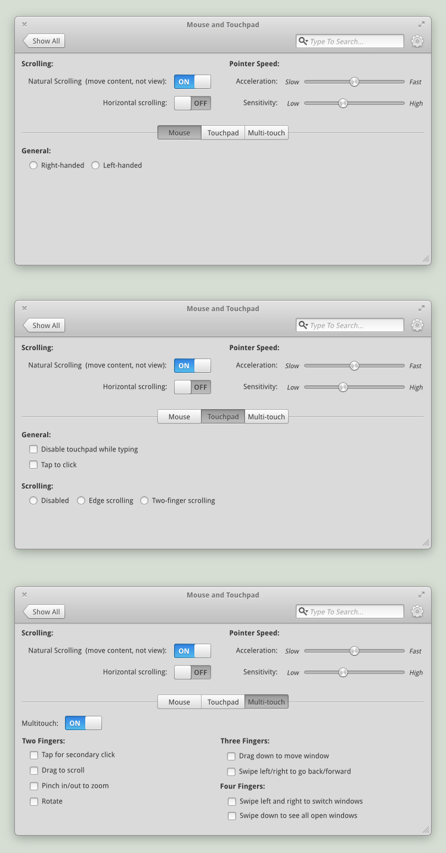Toggle Natural Scrolling in the top window
This screenshot has height=853, width=446.
pyautogui.click(x=193, y=82)
